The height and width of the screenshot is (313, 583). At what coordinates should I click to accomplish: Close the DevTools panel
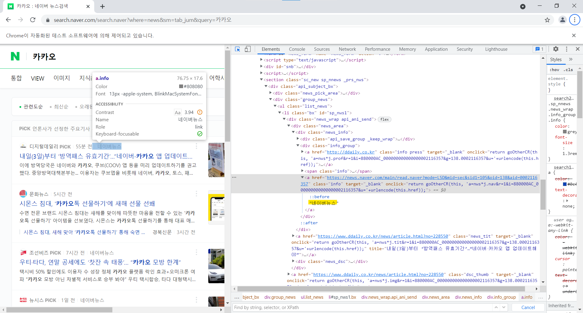pyautogui.click(x=578, y=49)
